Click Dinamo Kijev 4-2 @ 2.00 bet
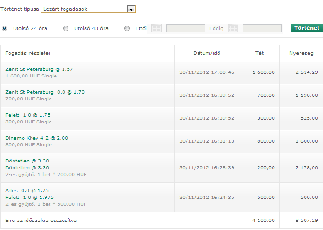The height and width of the screenshot is (230, 323). [37, 138]
